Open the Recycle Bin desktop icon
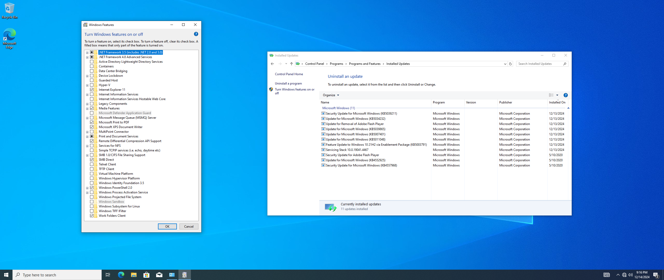The width and height of the screenshot is (664, 280). 10,11
